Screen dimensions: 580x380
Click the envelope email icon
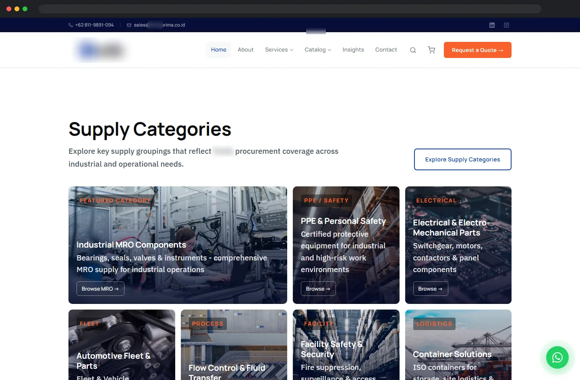pos(129,25)
